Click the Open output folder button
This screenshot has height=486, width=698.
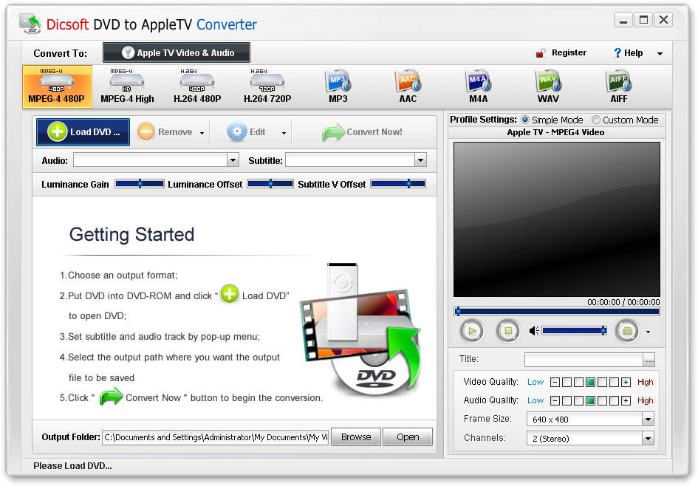point(408,437)
